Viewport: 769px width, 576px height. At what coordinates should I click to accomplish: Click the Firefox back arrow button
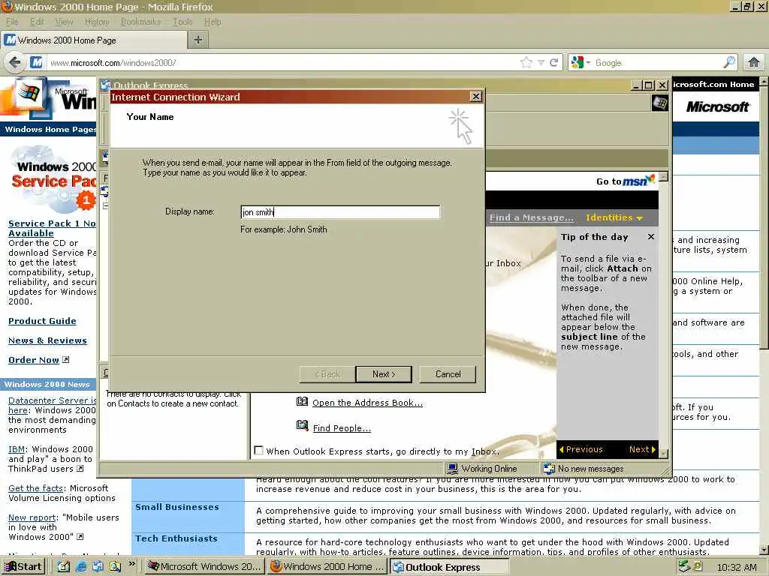pyautogui.click(x=15, y=63)
